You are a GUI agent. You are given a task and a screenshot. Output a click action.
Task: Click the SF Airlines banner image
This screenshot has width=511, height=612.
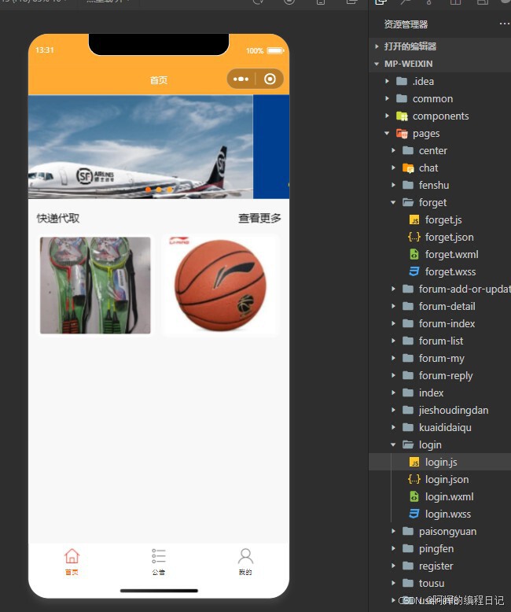(x=141, y=147)
